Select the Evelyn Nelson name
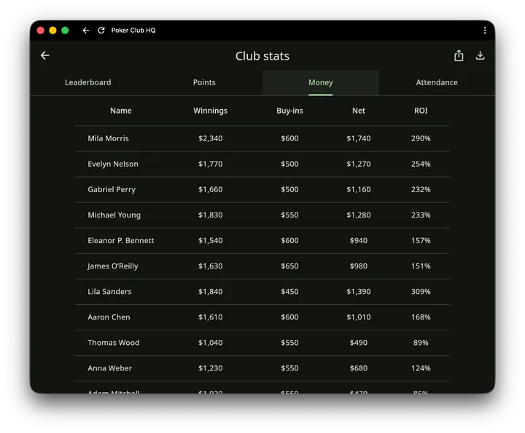Screen dimensions: 525x433 113,164
